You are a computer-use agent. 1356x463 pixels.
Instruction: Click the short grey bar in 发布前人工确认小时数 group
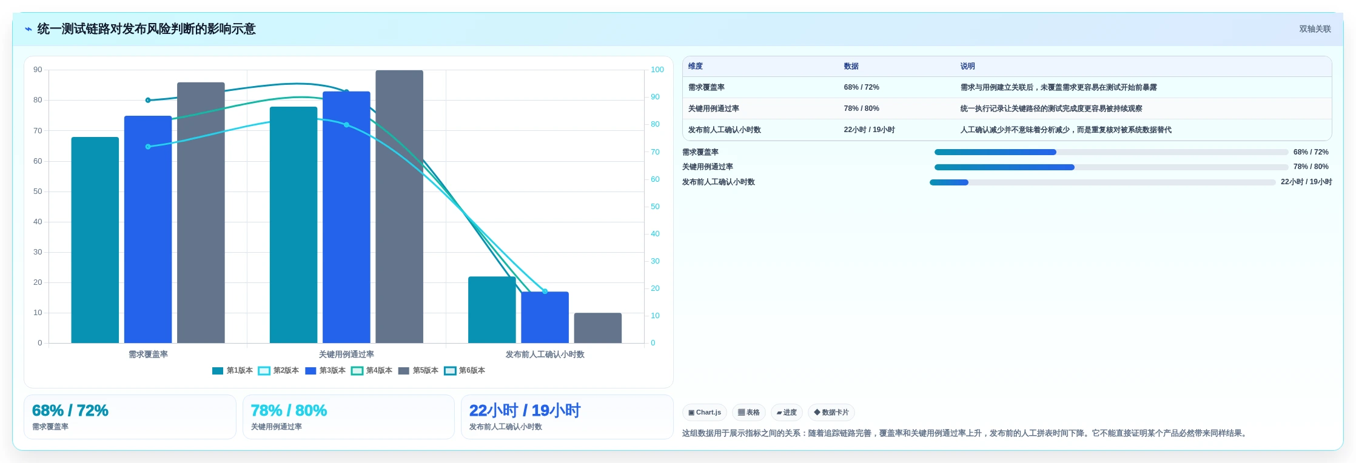tap(597, 328)
